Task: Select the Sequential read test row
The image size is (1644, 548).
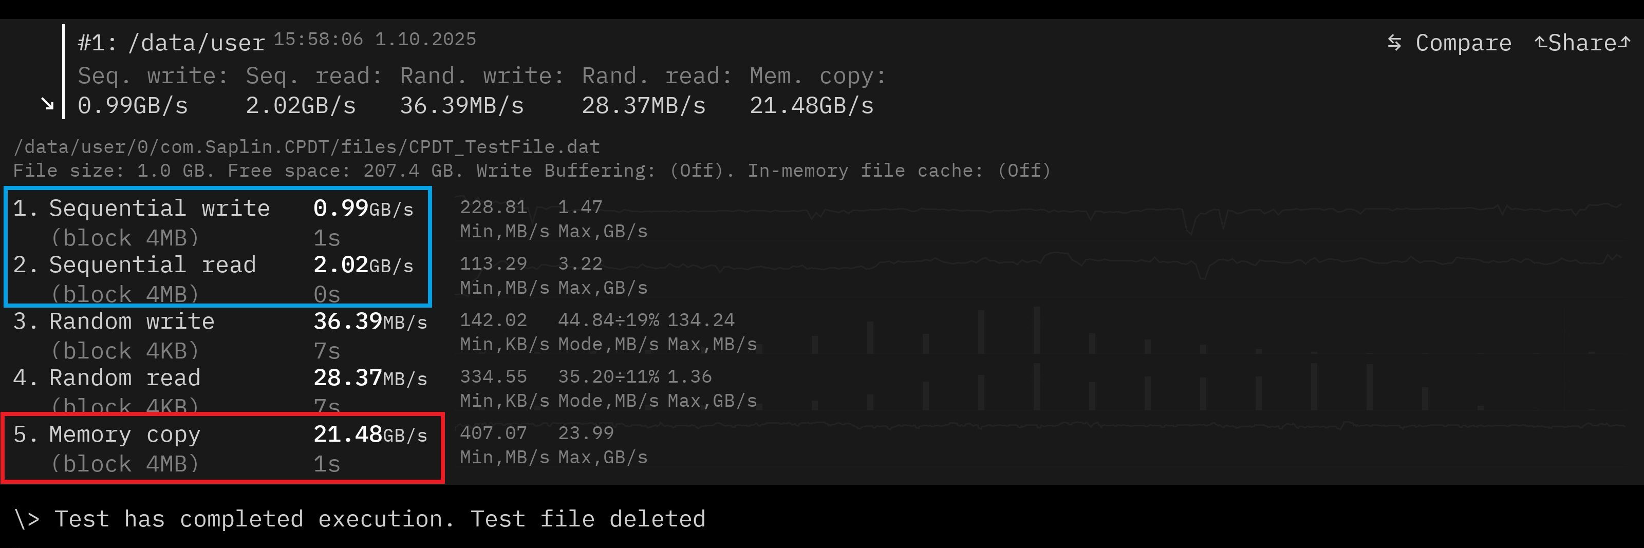Action: click(x=217, y=278)
